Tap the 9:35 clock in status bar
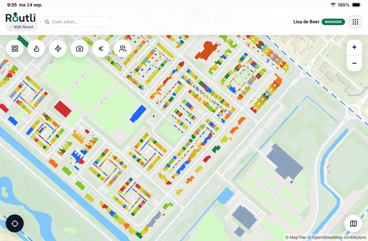The image size is (368, 241). tap(12, 5)
